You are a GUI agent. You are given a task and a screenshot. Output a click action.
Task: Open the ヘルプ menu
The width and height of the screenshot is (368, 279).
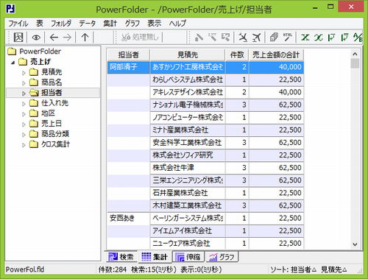coord(177,24)
